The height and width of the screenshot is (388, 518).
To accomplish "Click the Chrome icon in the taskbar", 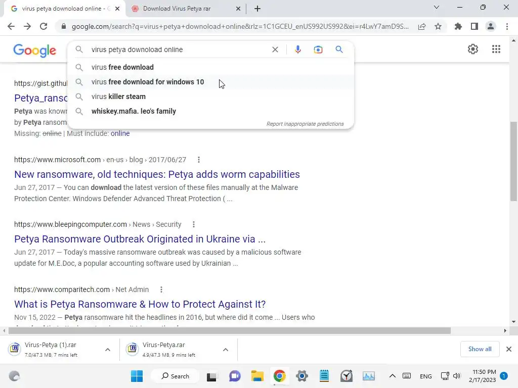I will coord(279,376).
